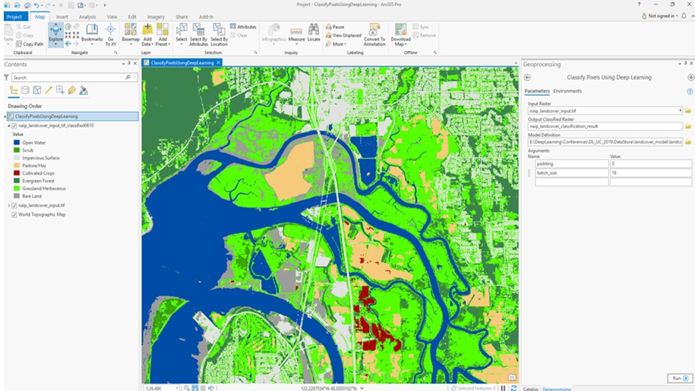This screenshot has width=695, height=391.
Task: Hide the naip_landcover_input_tif_classified0610 layer
Action: [15, 125]
